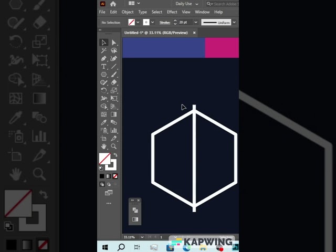Apply Gradient mode button below fill
The image size is (336, 252).
point(109,176)
